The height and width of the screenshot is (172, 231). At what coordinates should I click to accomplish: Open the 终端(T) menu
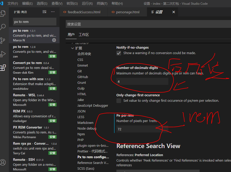[x=102, y=4]
